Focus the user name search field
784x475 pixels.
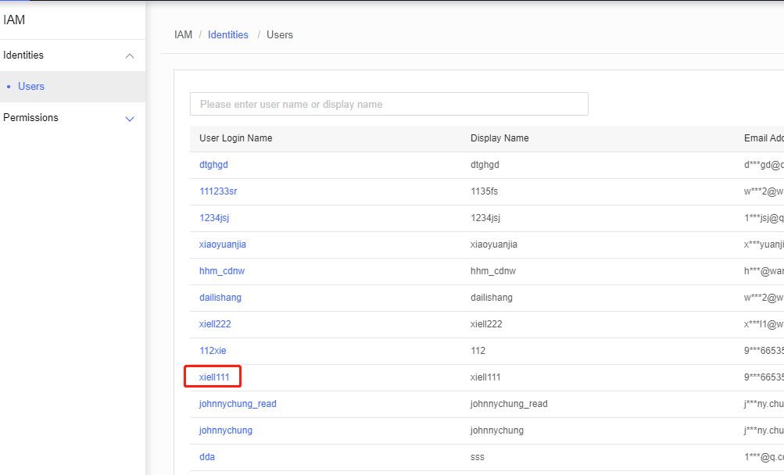pyautogui.click(x=389, y=104)
